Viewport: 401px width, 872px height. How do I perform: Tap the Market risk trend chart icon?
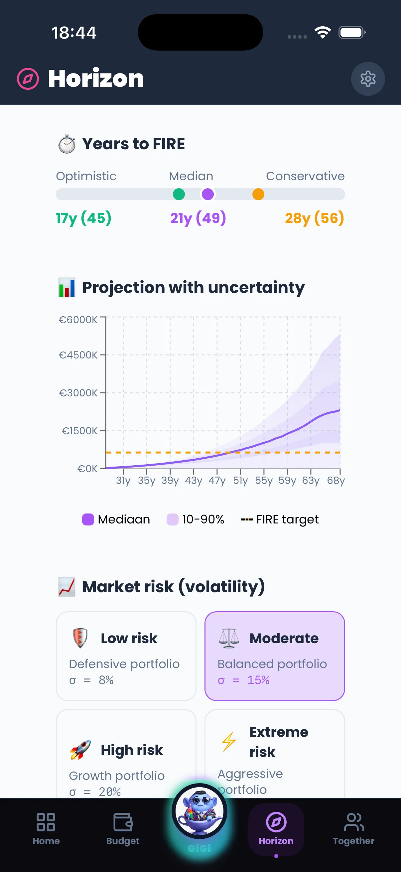[67, 587]
